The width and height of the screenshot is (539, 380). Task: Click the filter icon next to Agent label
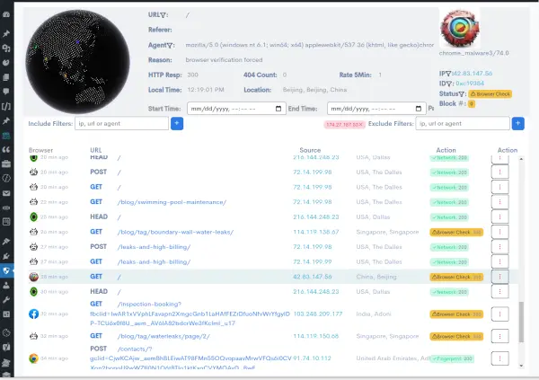click(172, 42)
